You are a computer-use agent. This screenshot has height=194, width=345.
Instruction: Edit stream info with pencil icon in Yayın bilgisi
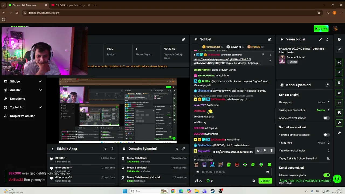point(320,39)
